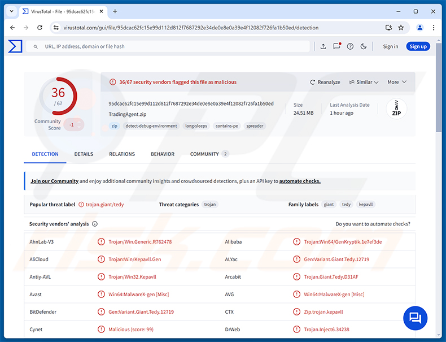Click the tedy family label
The width and height of the screenshot is (446, 342).
click(346, 205)
